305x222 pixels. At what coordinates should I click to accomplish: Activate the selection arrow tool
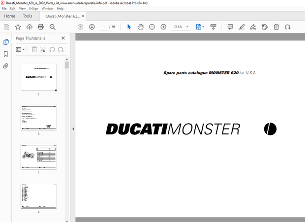(129, 27)
